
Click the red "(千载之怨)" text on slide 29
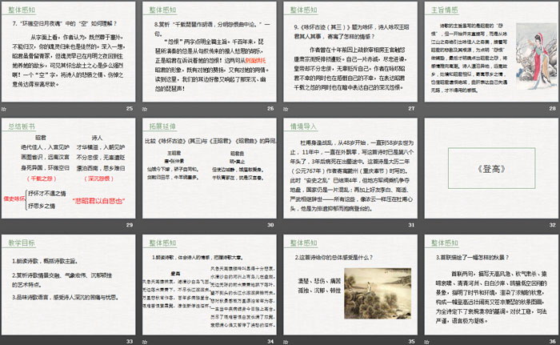coord(42,179)
